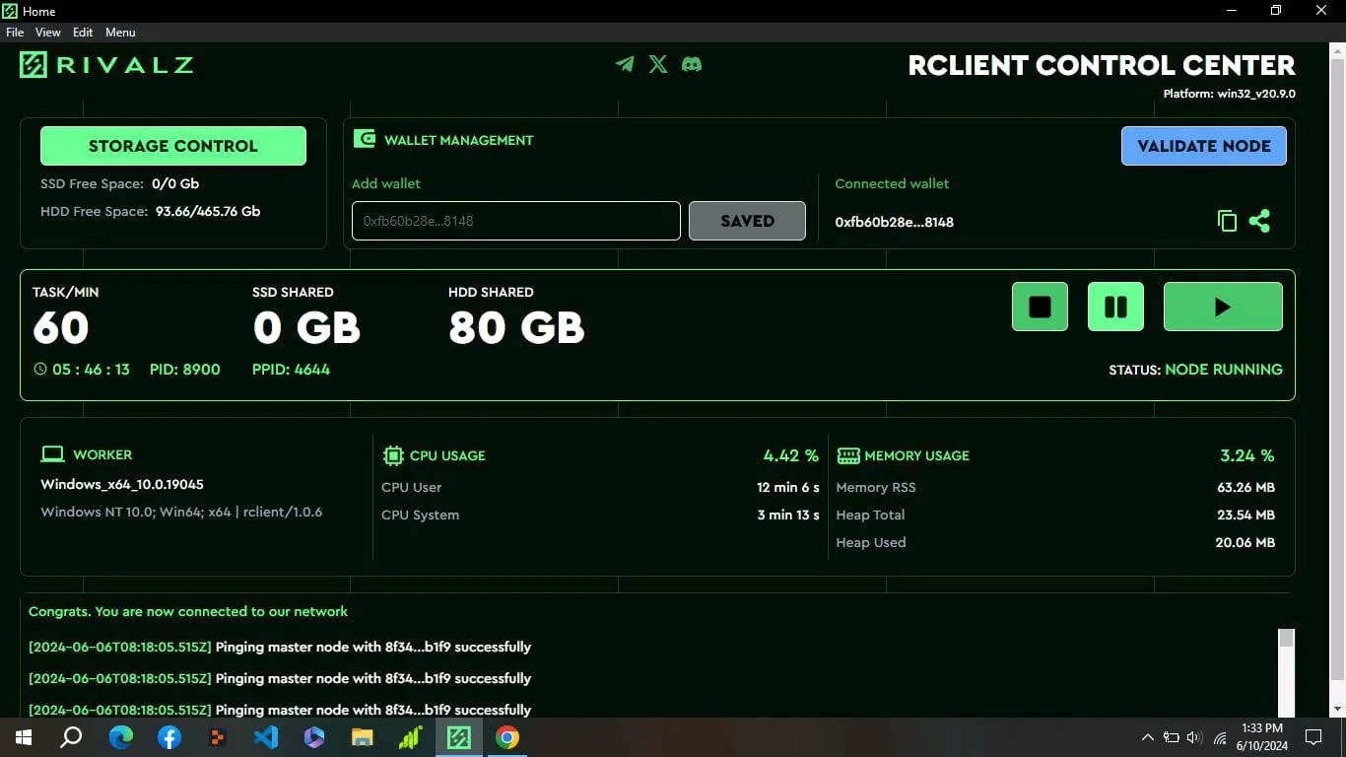Open the purple hexagon taskbar app
This screenshot has height=757, width=1346.
tap(314, 737)
